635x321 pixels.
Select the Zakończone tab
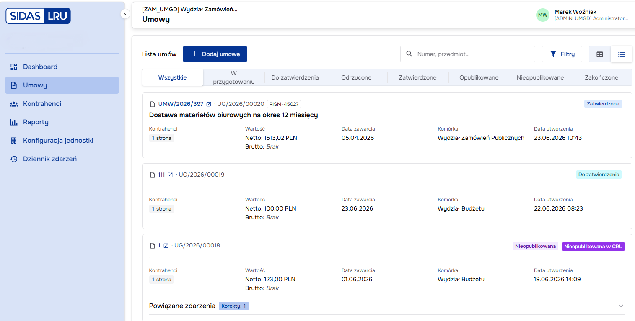tap(601, 77)
